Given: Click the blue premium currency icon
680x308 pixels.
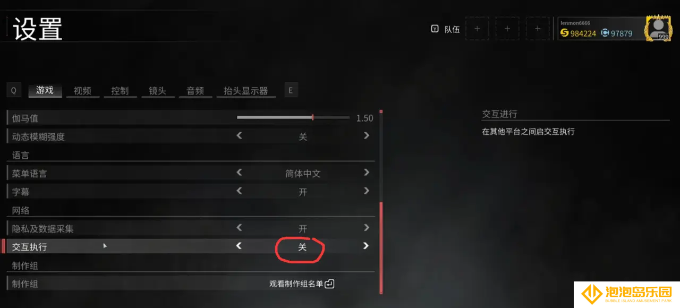Looking at the screenshot, I should click(x=605, y=33).
